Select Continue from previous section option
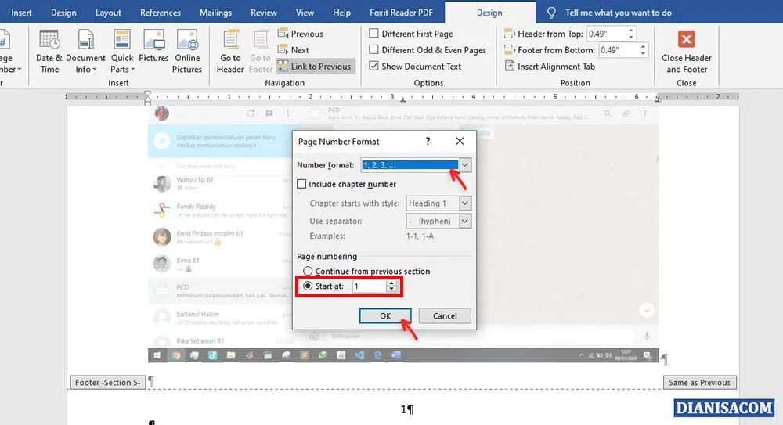The image size is (783, 425). (308, 271)
